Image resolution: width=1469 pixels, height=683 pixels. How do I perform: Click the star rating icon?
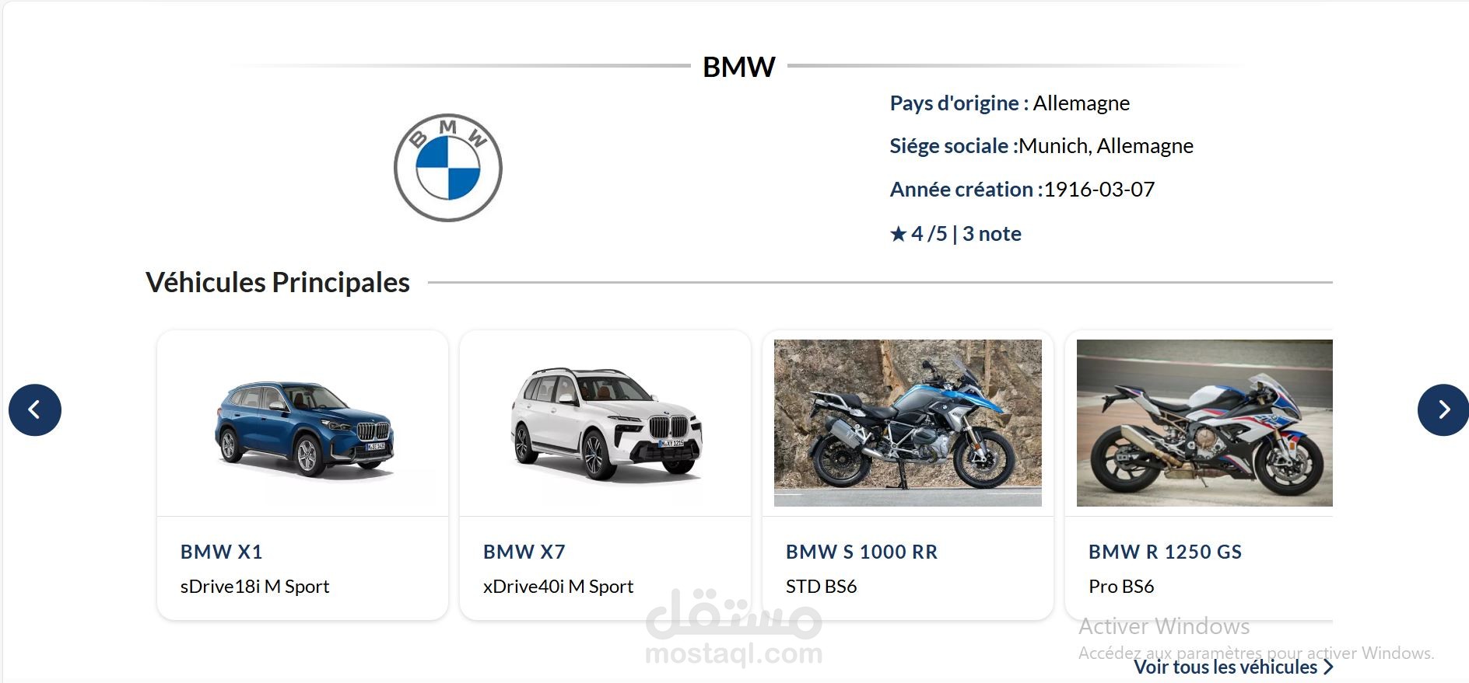tap(899, 234)
